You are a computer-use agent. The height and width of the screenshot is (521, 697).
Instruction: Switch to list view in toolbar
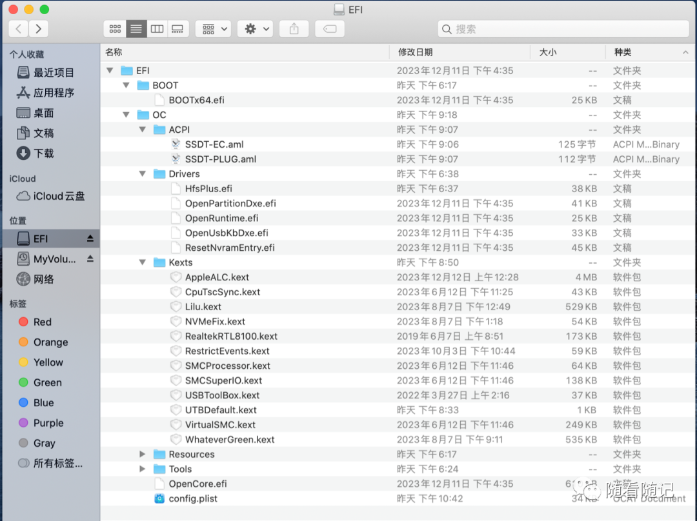136,29
